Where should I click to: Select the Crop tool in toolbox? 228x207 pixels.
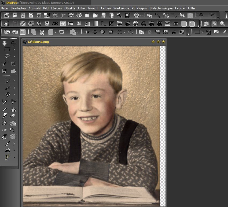(13, 64)
